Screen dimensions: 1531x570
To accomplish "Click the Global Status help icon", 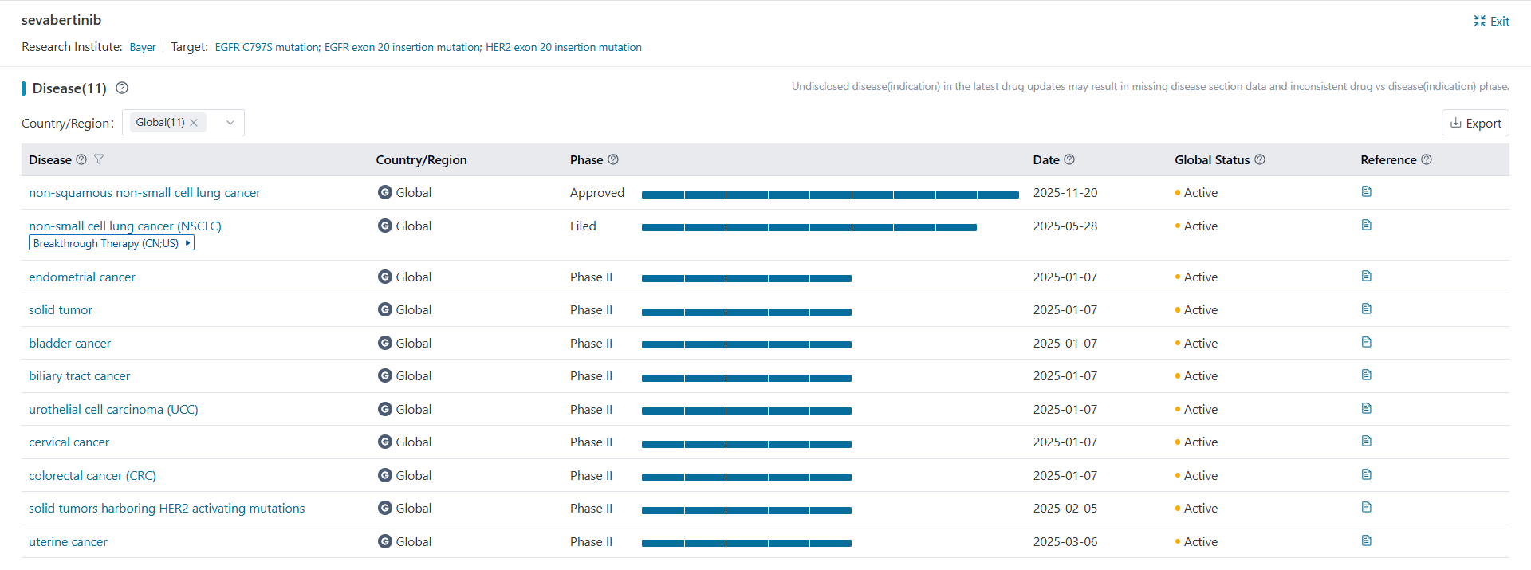I will coord(1260,159).
